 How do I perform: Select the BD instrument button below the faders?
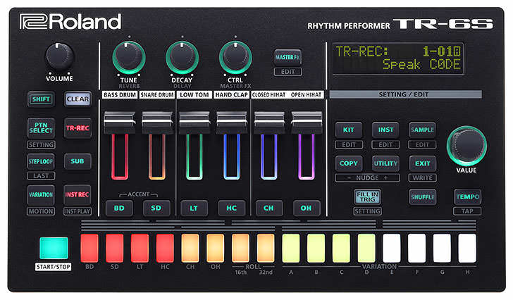(119, 208)
